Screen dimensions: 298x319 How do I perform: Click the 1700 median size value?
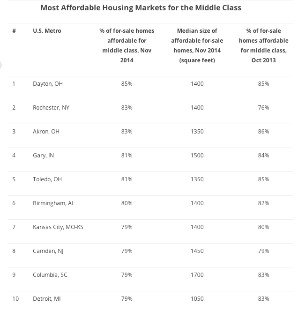197,275
